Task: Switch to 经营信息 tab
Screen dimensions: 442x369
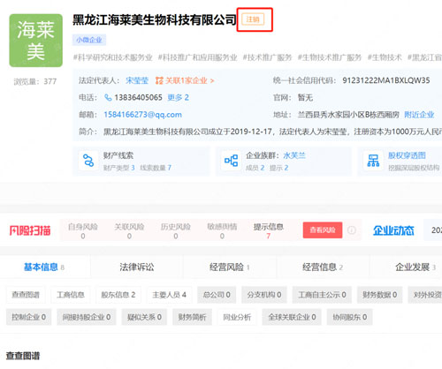Action: [x=323, y=267]
